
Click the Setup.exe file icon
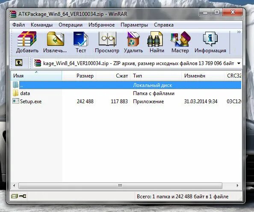(x=16, y=101)
